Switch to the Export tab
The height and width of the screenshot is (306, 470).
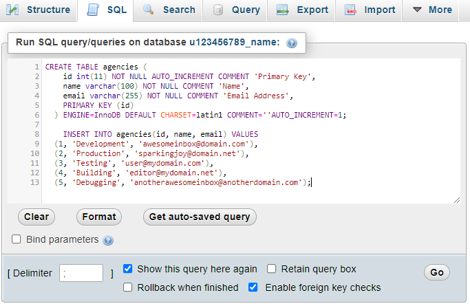click(x=303, y=10)
